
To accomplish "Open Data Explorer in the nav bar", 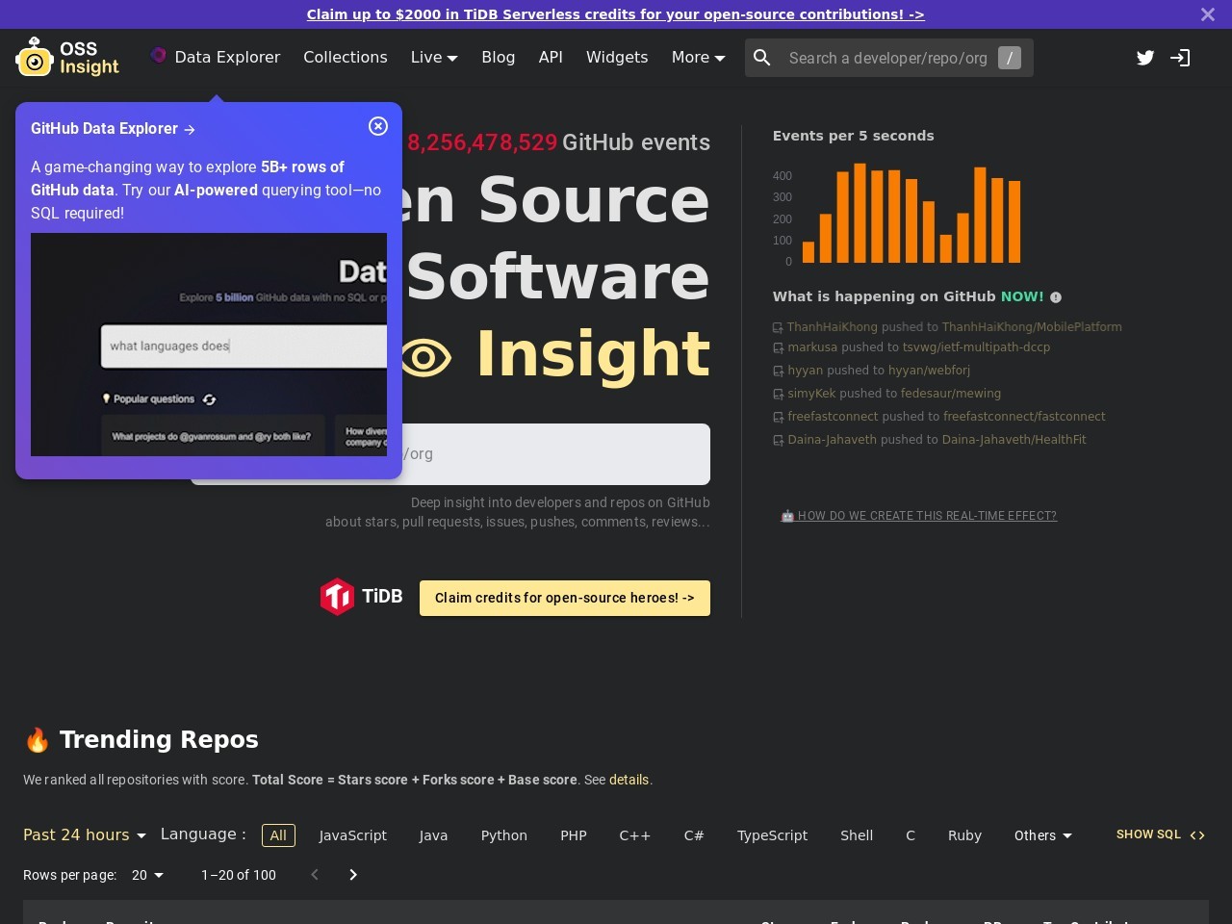I will point(216,58).
